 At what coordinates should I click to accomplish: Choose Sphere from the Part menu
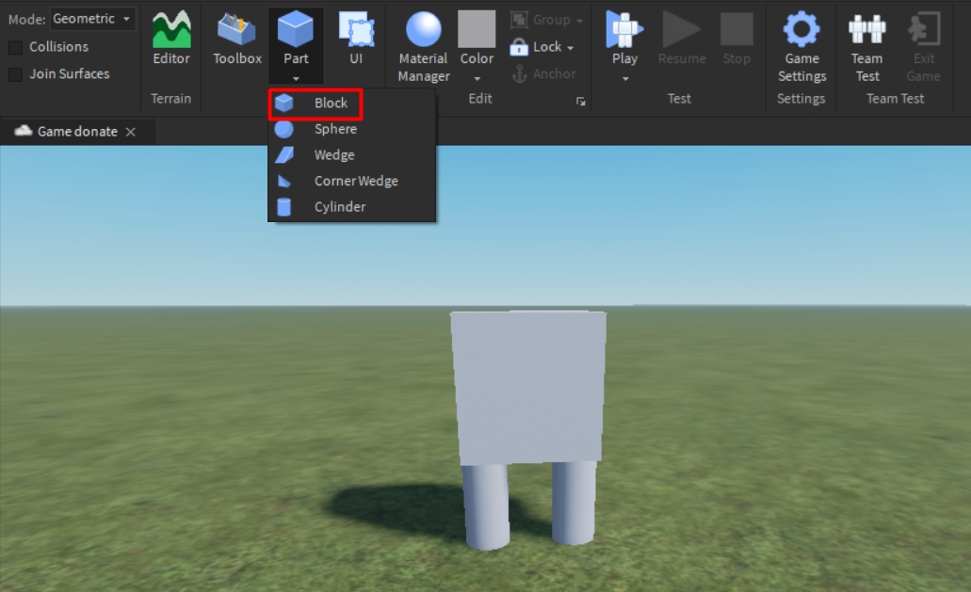coord(351,129)
